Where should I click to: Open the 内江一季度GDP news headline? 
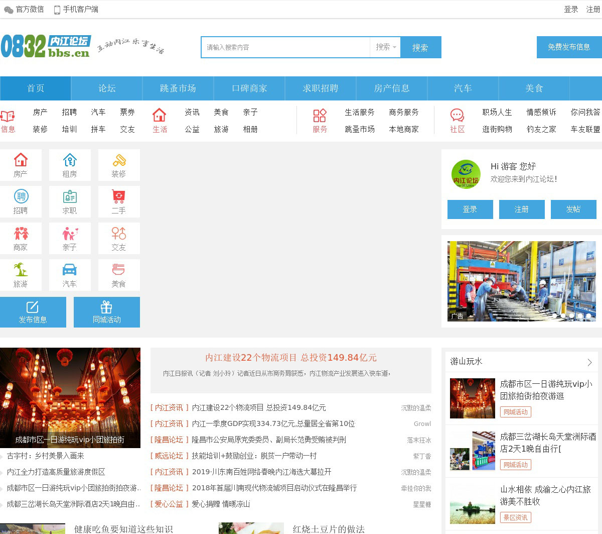[273, 423]
